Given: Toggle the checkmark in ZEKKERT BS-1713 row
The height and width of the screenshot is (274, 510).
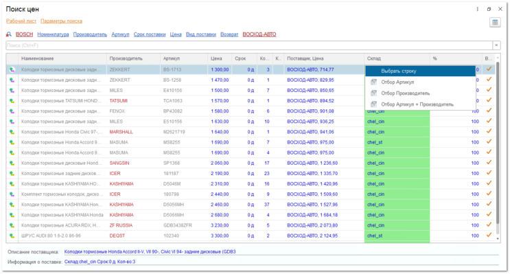Looking at the screenshot, I should point(489,69).
